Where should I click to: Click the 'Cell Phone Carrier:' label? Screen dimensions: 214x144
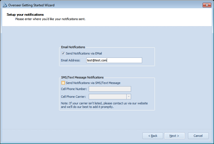(73, 97)
